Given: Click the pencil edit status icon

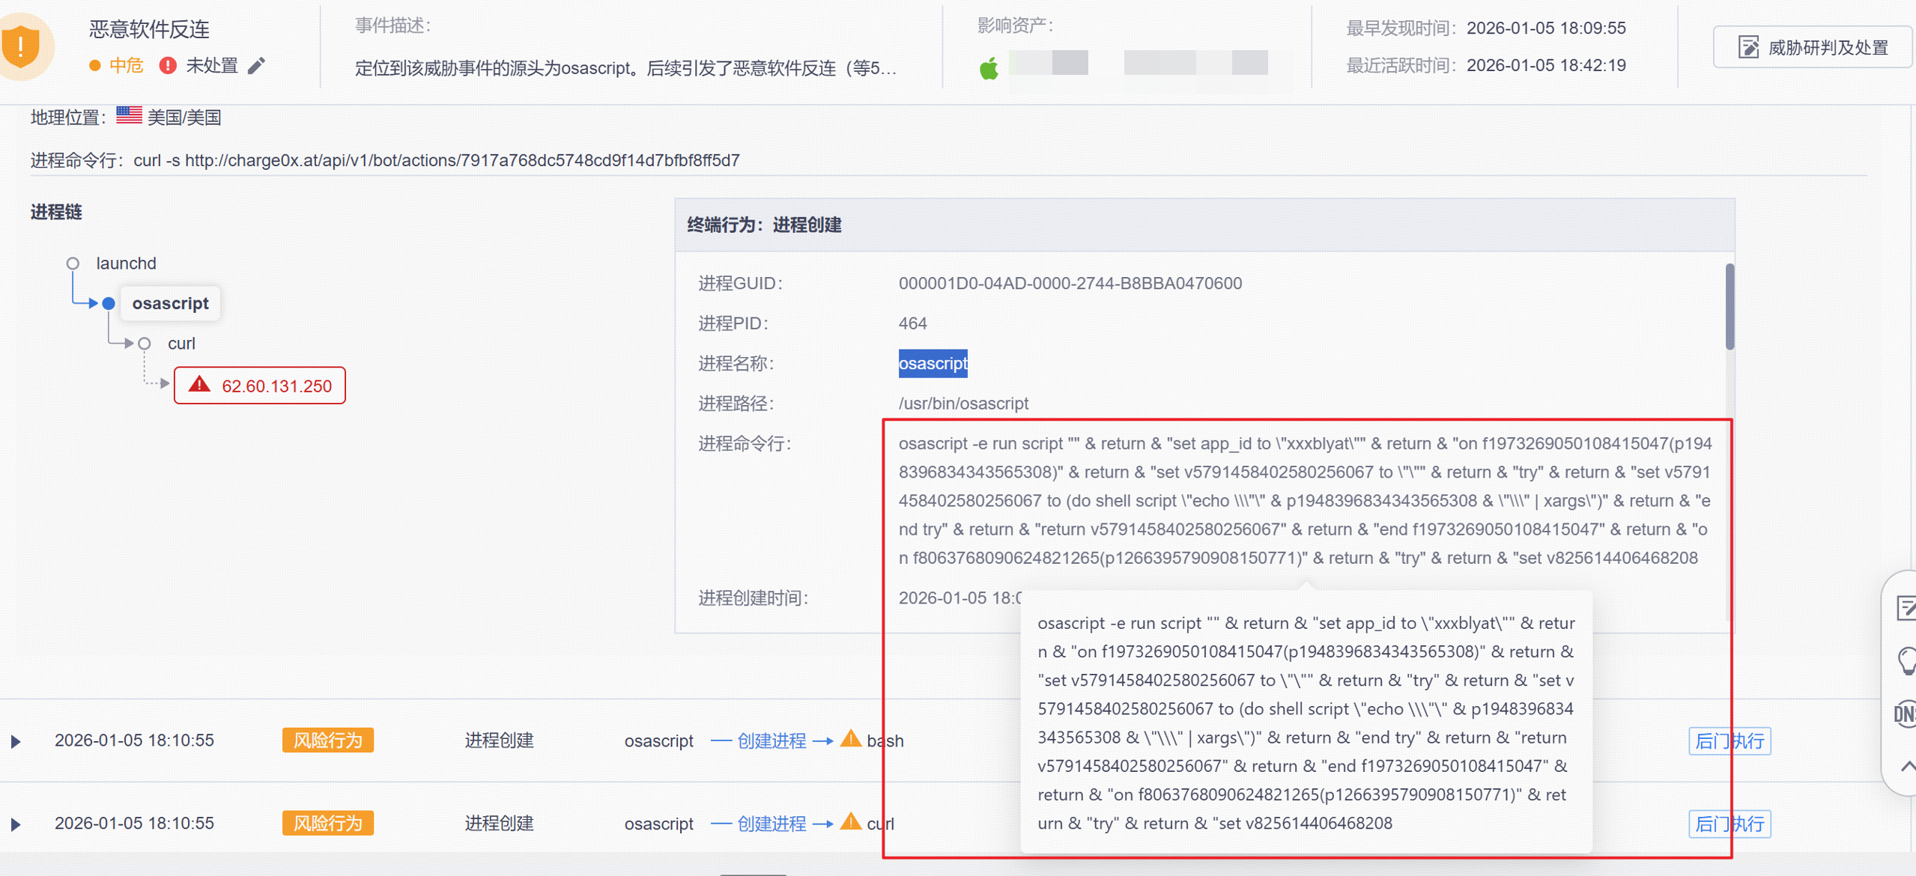Looking at the screenshot, I should (x=257, y=66).
